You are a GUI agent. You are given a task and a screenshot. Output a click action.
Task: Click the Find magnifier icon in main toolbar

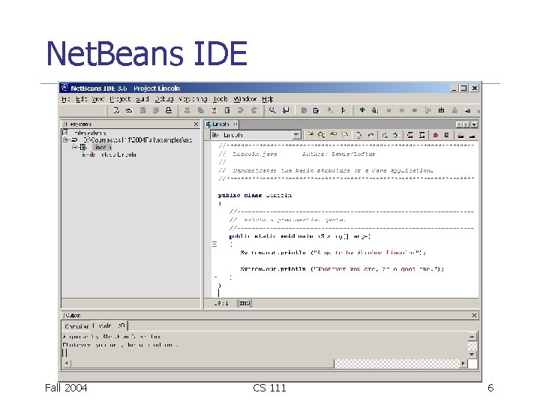point(272,110)
